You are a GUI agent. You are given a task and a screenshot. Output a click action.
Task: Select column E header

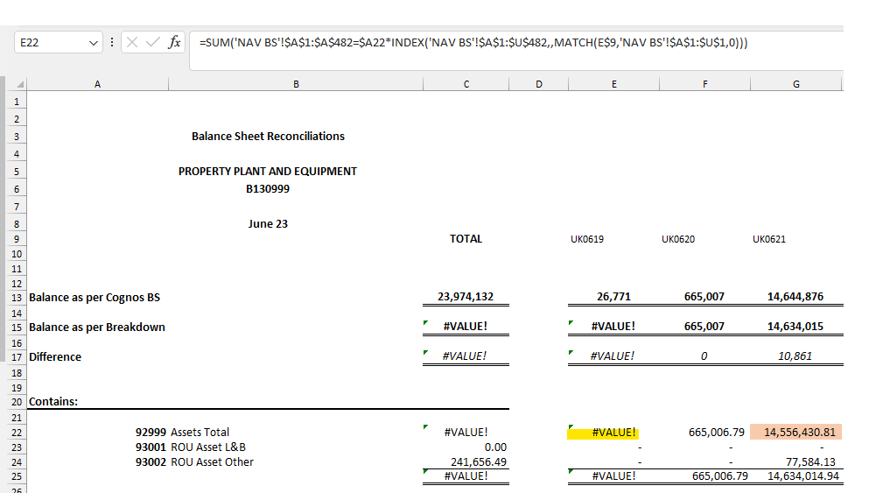[613, 84]
